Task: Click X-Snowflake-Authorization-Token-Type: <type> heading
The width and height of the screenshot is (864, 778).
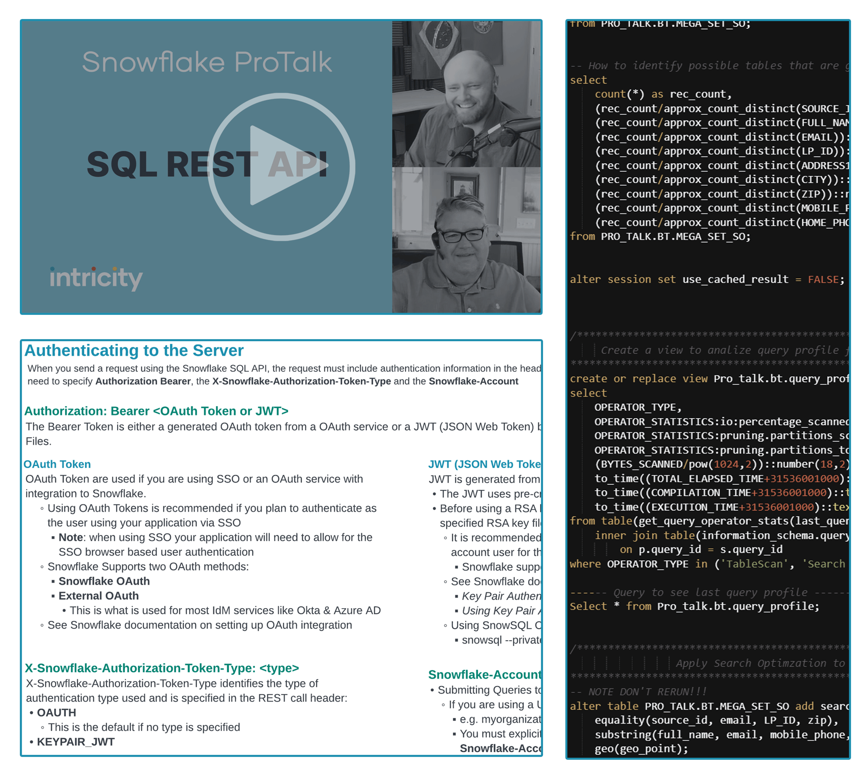Action: [162, 668]
